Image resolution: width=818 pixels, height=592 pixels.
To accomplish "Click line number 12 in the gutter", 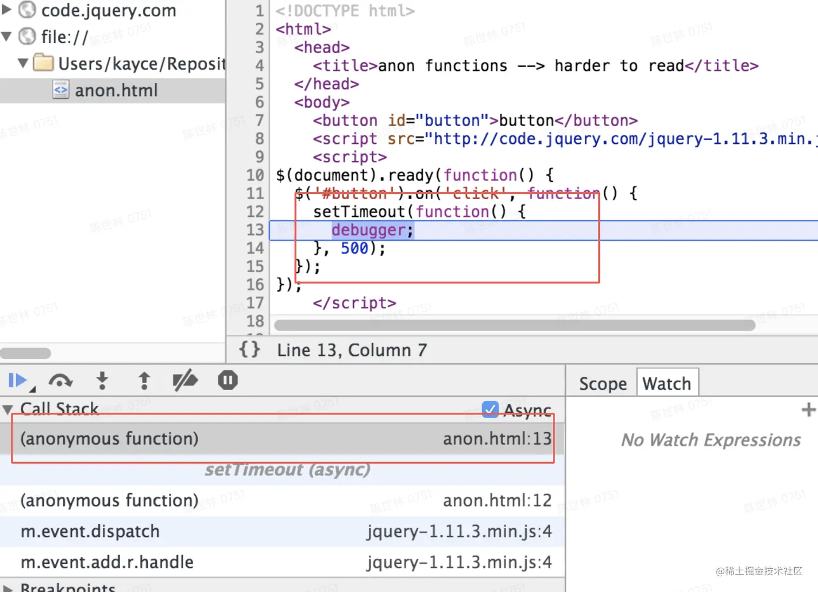I will point(255,212).
